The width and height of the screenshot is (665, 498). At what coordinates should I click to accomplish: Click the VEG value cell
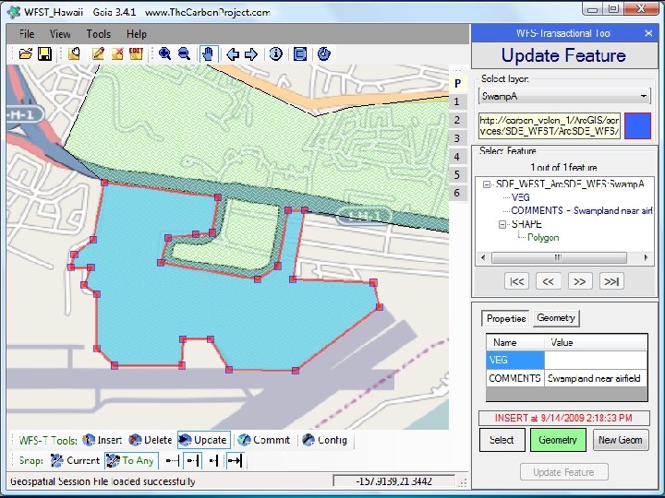(596, 360)
